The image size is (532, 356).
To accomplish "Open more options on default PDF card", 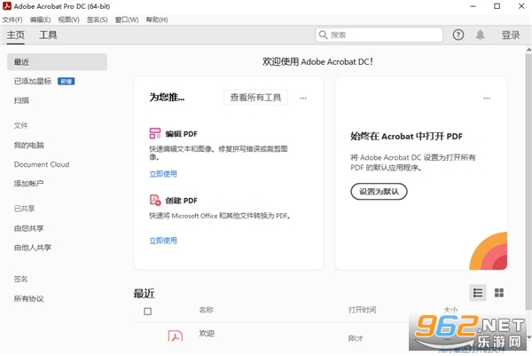I will point(487,99).
